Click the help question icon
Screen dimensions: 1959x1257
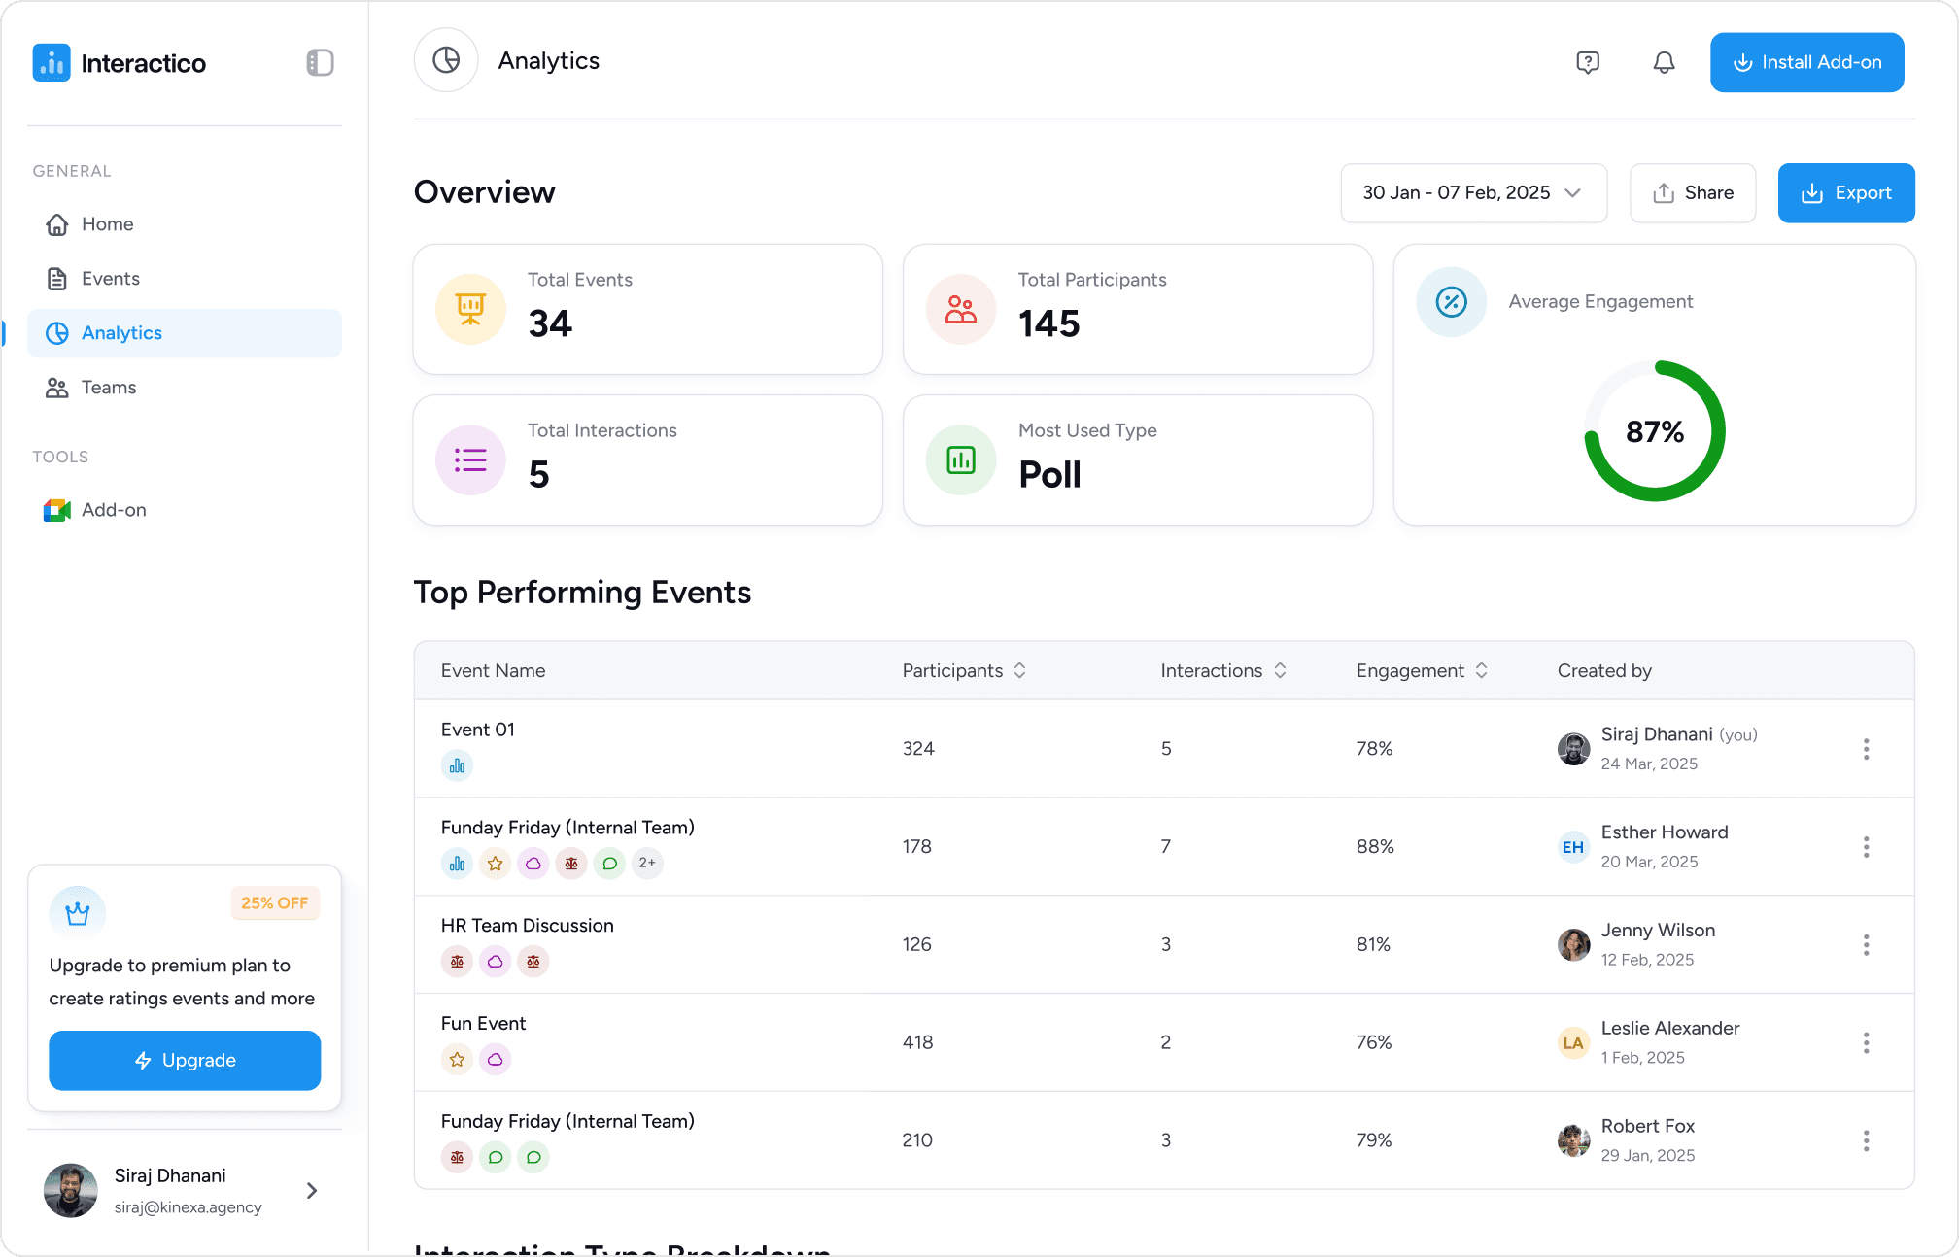(x=1587, y=63)
